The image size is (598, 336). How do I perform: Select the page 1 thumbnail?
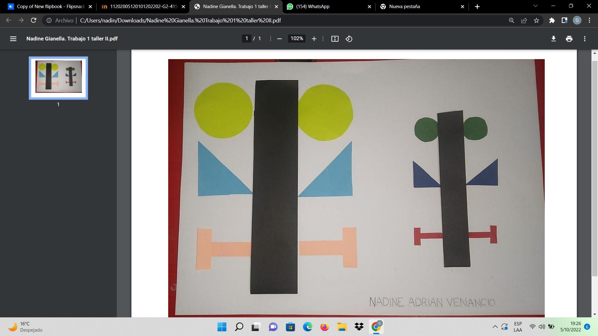(58, 78)
